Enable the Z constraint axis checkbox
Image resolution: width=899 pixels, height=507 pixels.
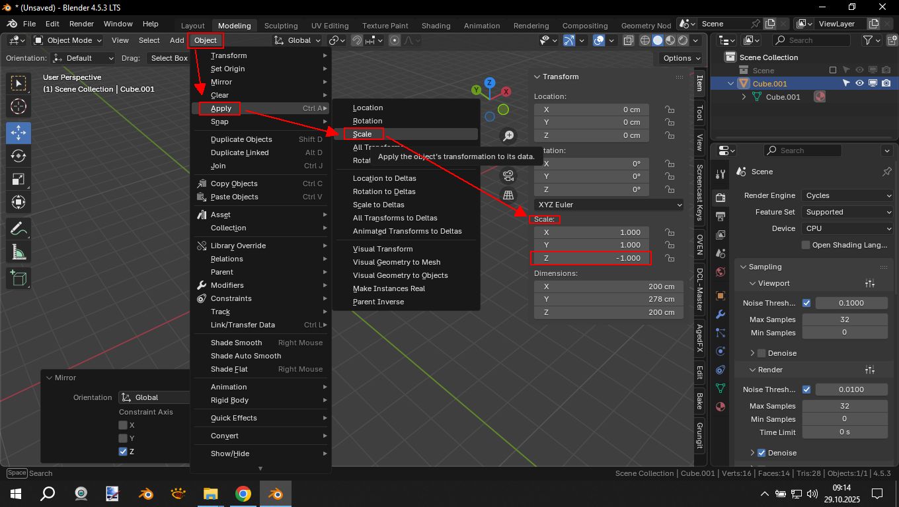123,452
